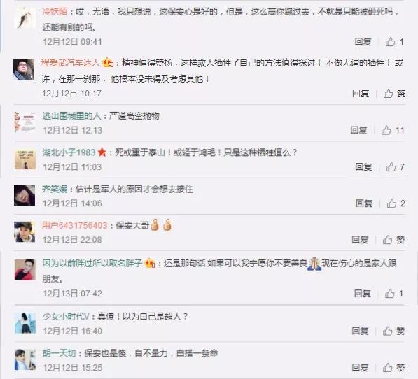The image size is (418, 379).
Task: Reply to 齐笑媛's comment
Action: click(x=364, y=203)
